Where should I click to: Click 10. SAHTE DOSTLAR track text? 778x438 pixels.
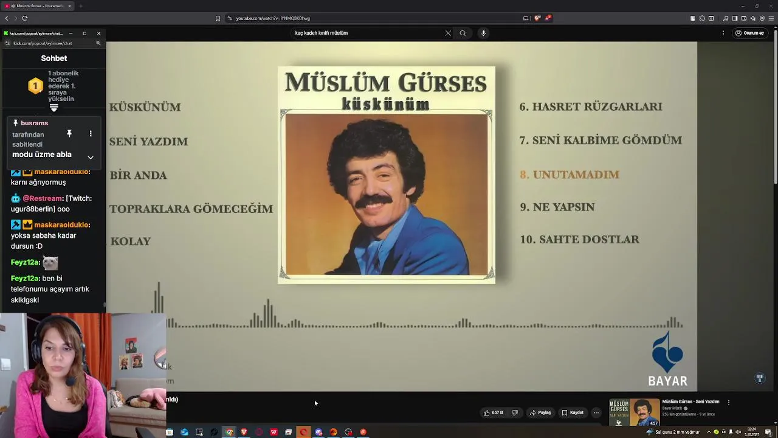click(580, 240)
